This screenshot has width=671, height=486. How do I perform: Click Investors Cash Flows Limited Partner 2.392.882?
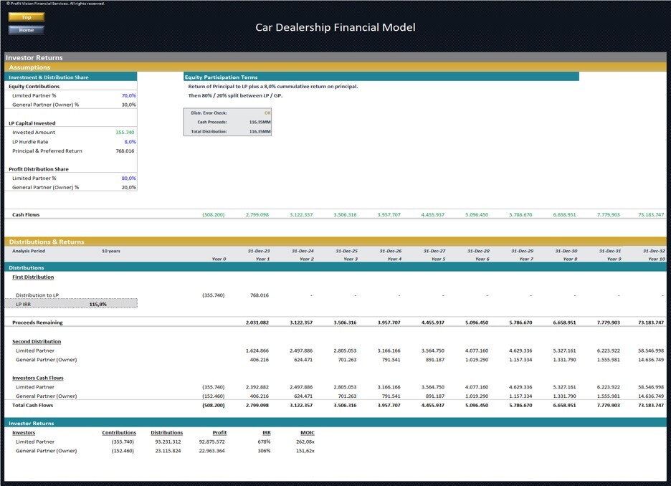coord(257,387)
